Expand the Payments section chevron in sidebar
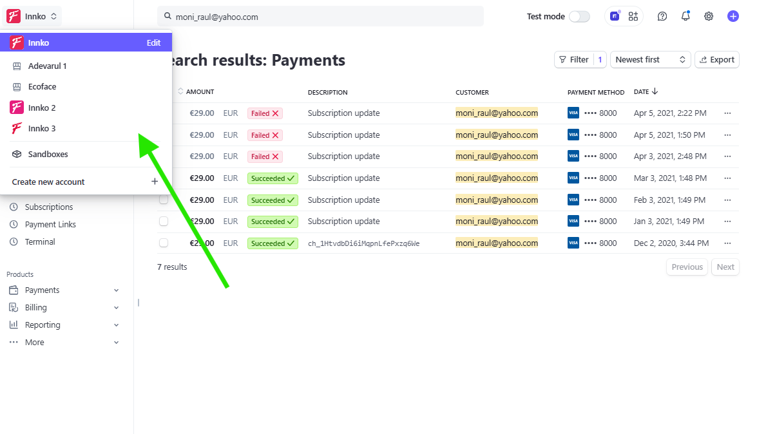 click(x=117, y=290)
